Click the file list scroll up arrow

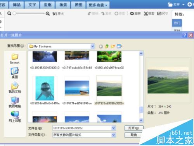point(141,53)
